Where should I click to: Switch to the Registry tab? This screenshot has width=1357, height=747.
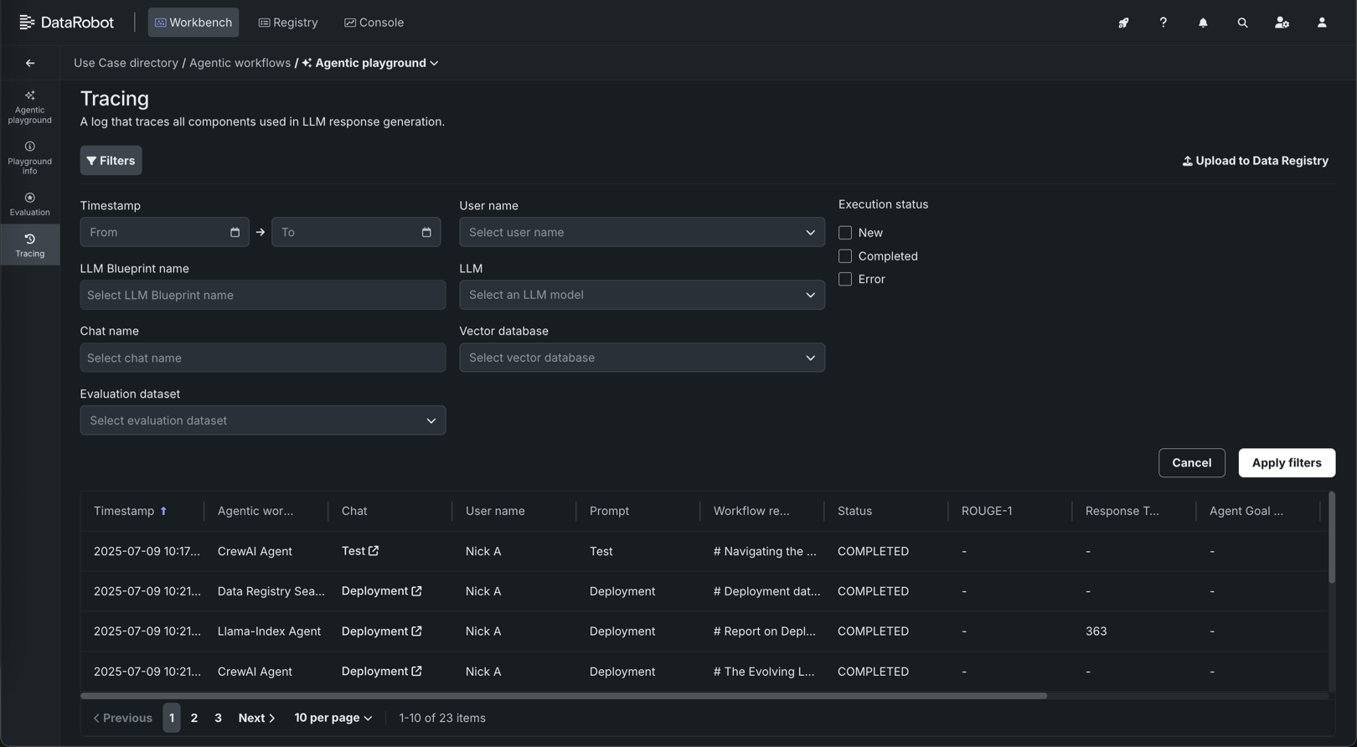[288, 23]
